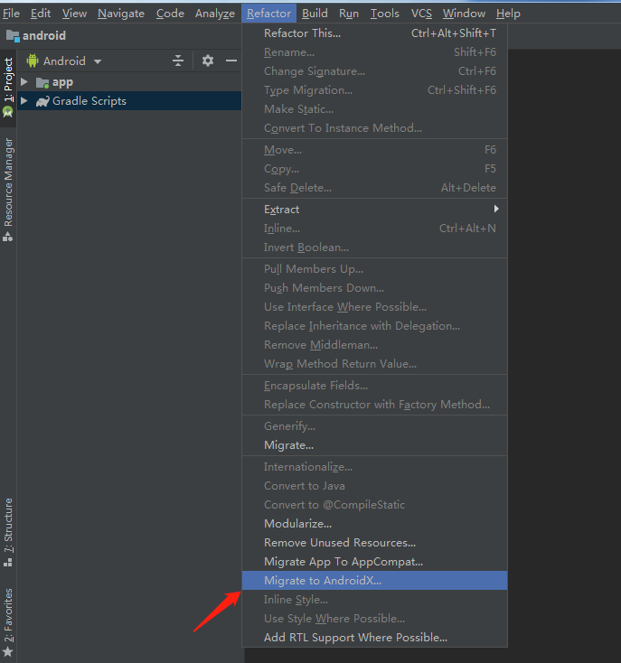Open the 7: Structure side tab
The width and height of the screenshot is (621, 663).
tap(8, 532)
